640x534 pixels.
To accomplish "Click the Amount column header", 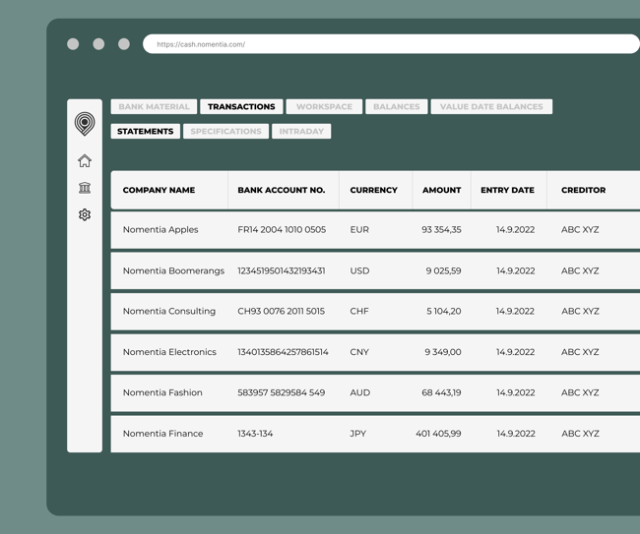I will click(x=442, y=190).
